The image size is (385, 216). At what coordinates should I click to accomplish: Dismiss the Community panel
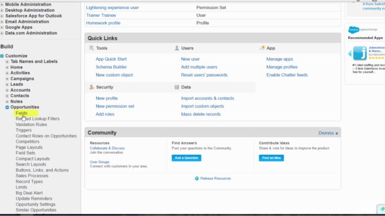point(328,133)
